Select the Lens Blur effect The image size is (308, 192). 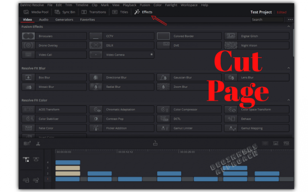tap(257, 78)
